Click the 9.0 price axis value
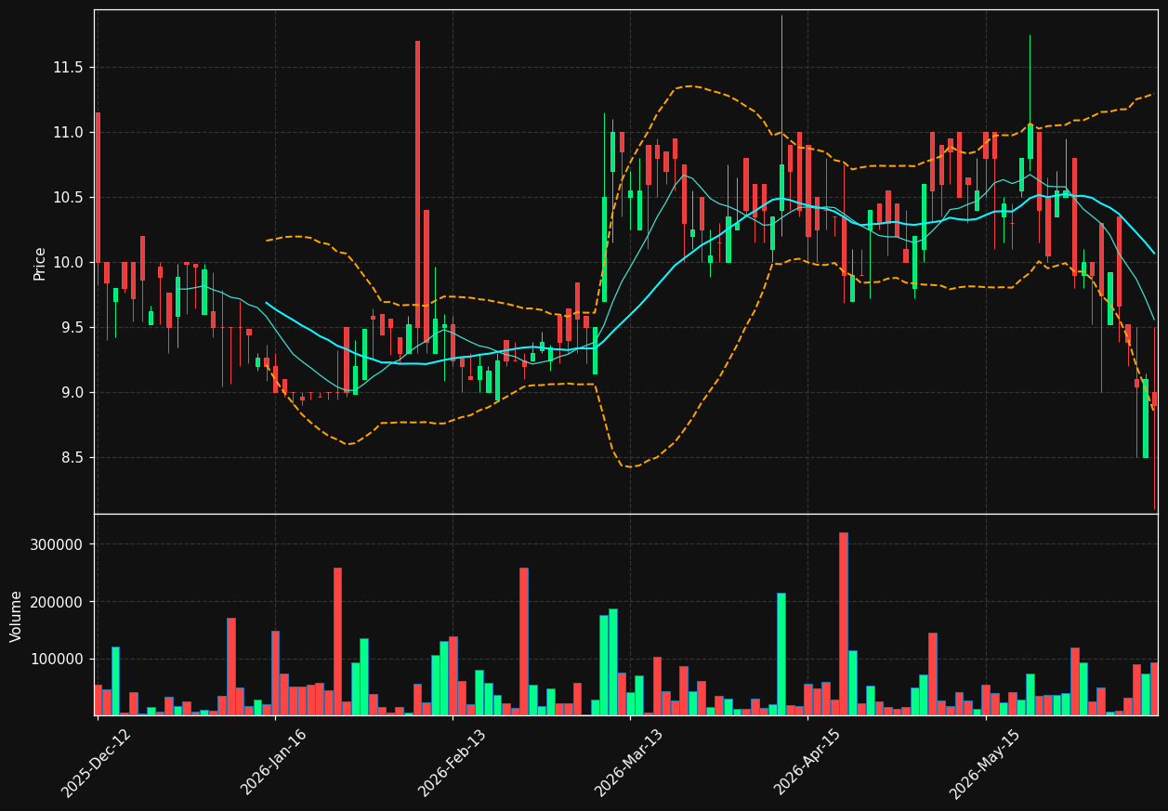The height and width of the screenshot is (811, 1168). pyautogui.click(x=72, y=393)
